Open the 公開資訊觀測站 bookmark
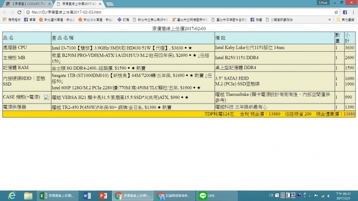This screenshot has height=201, width=358. (x=279, y=19)
